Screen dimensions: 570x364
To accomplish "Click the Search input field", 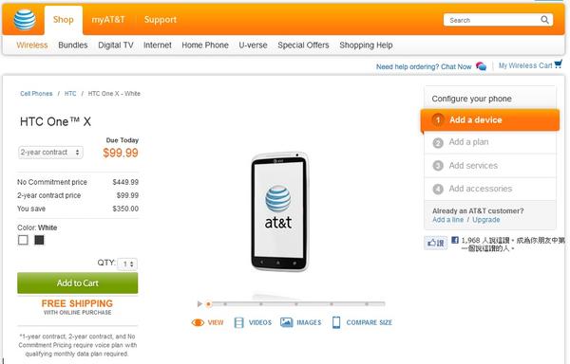I will (x=492, y=20).
